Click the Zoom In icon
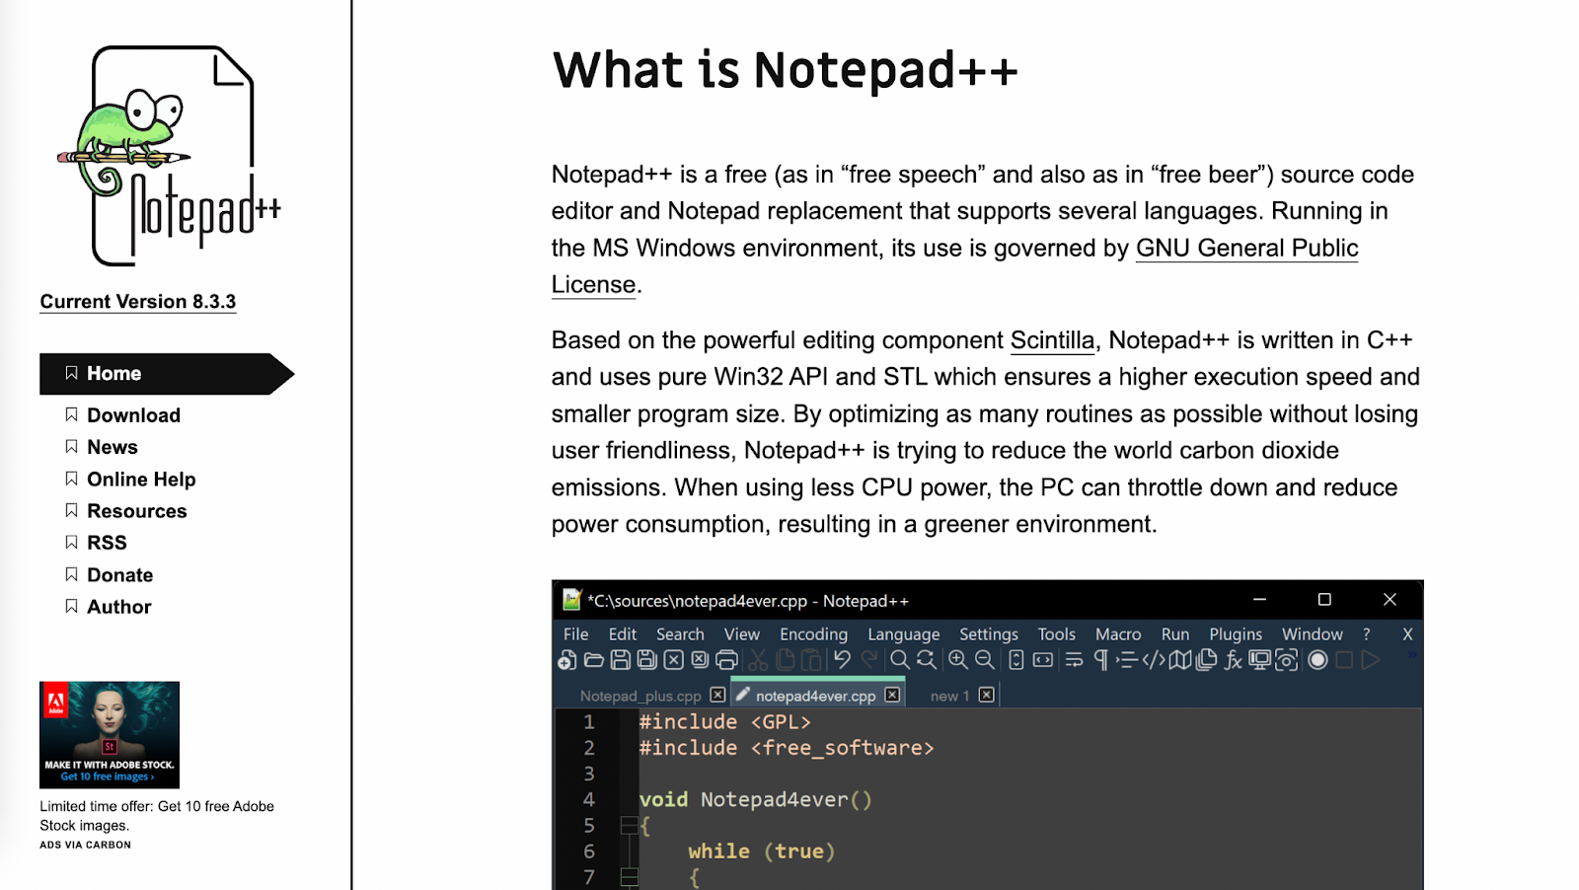This screenshot has width=1579, height=890. coord(958,660)
